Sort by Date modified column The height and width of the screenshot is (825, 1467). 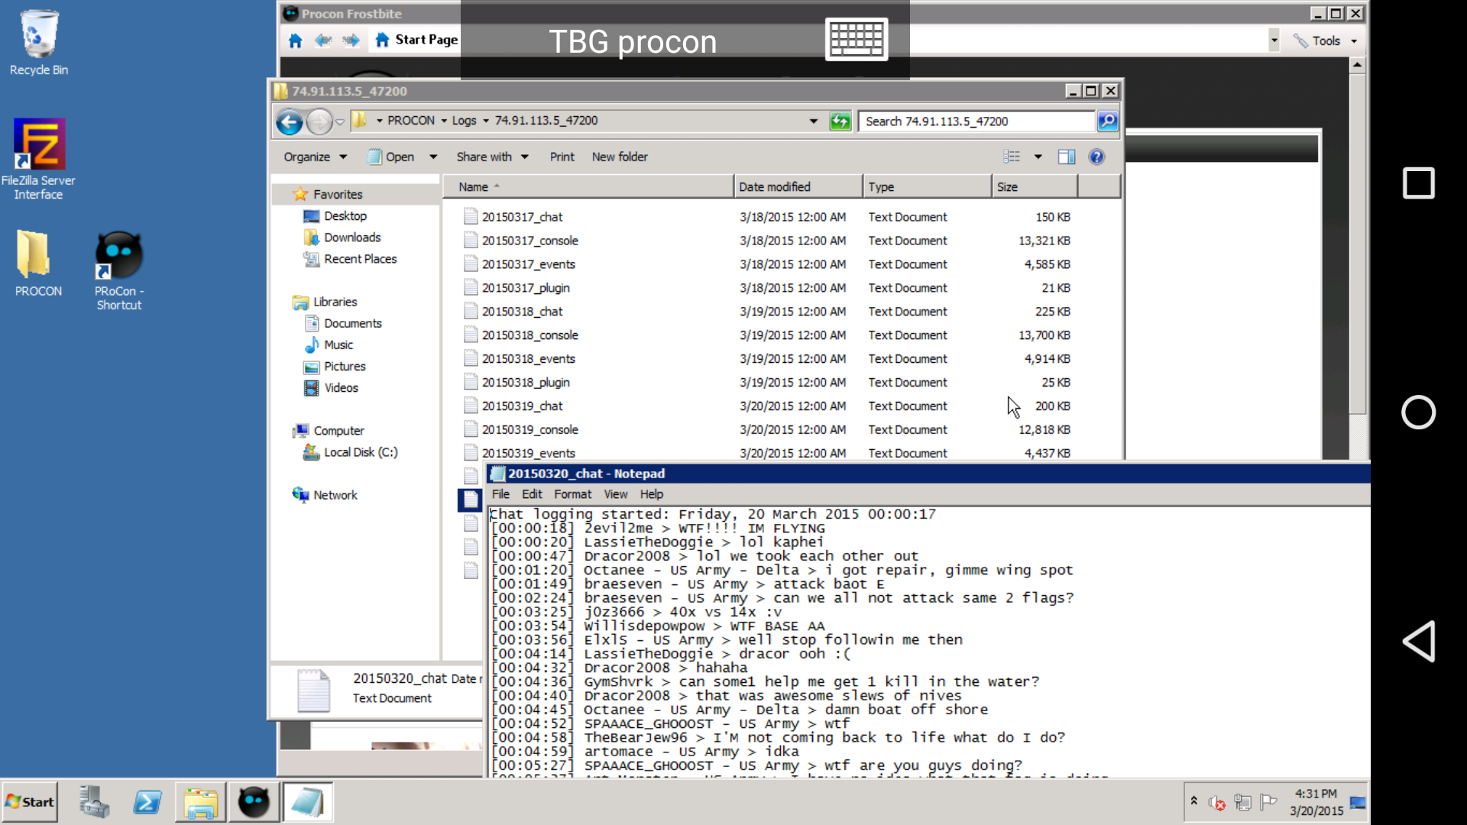(x=798, y=186)
